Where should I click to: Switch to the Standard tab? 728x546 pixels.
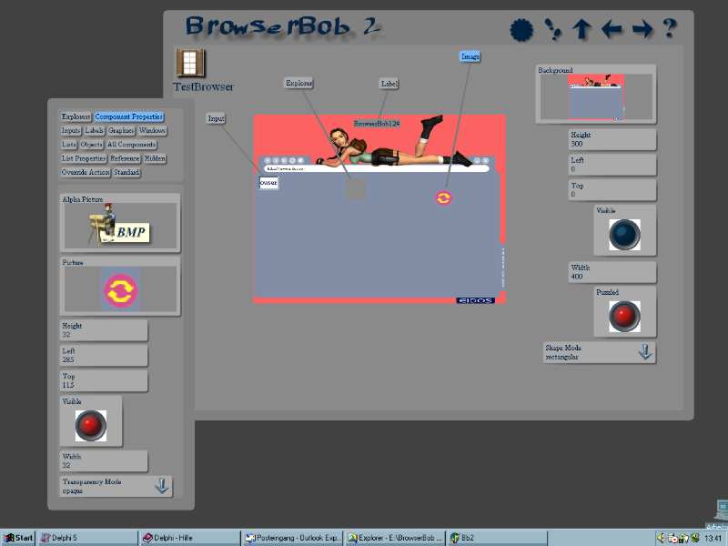click(x=126, y=172)
